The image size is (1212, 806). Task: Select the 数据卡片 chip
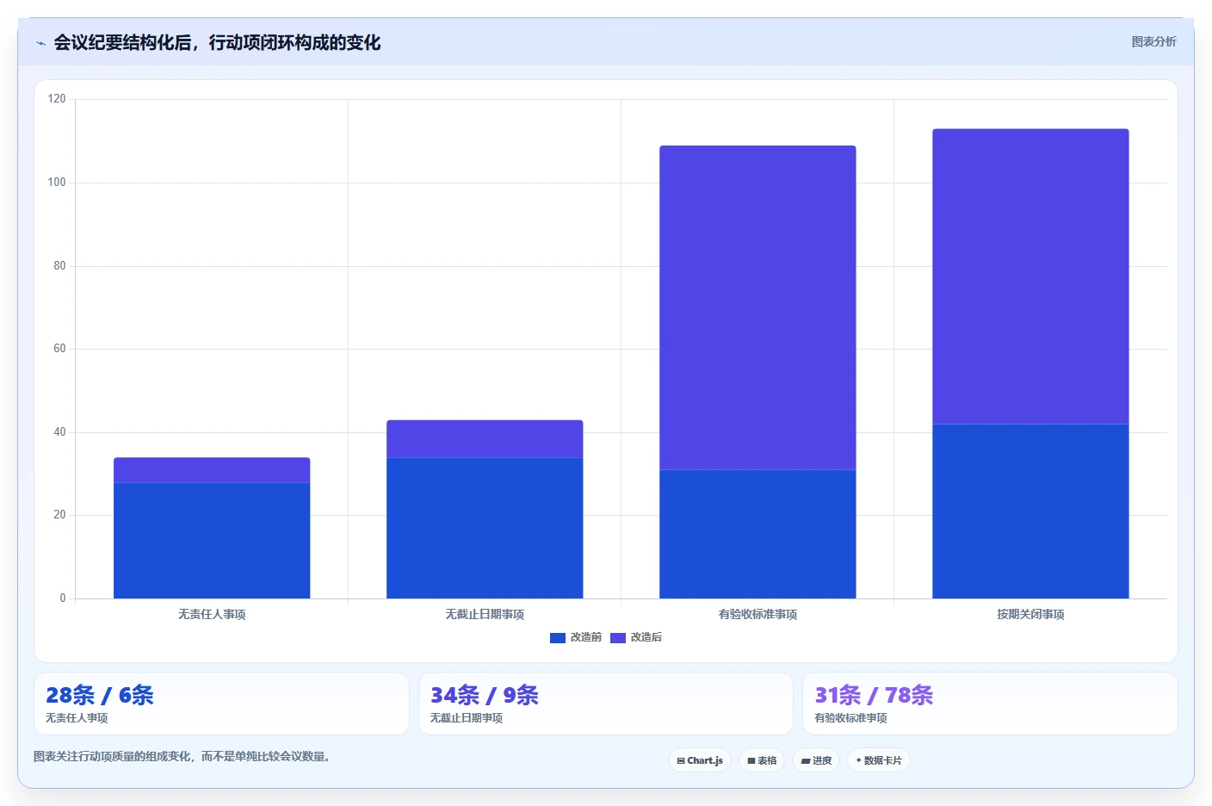(x=879, y=760)
